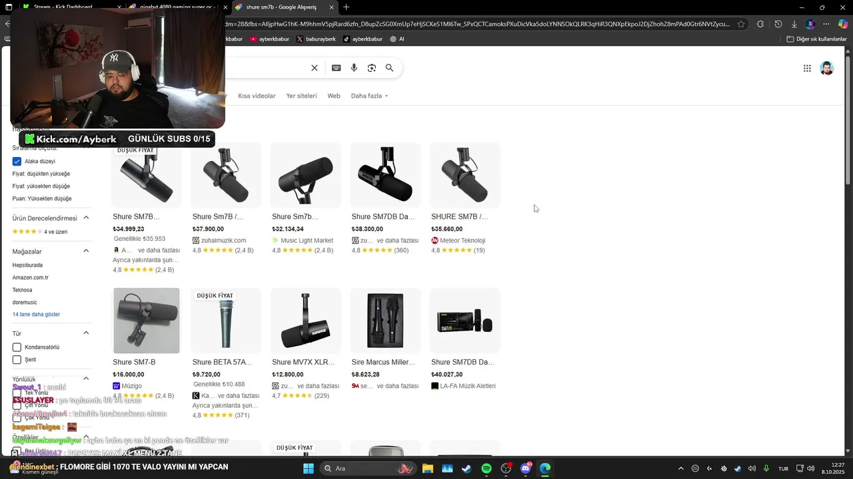
Task: Open the browser extensions puzzle icon
Action: [x=760, y=24]
